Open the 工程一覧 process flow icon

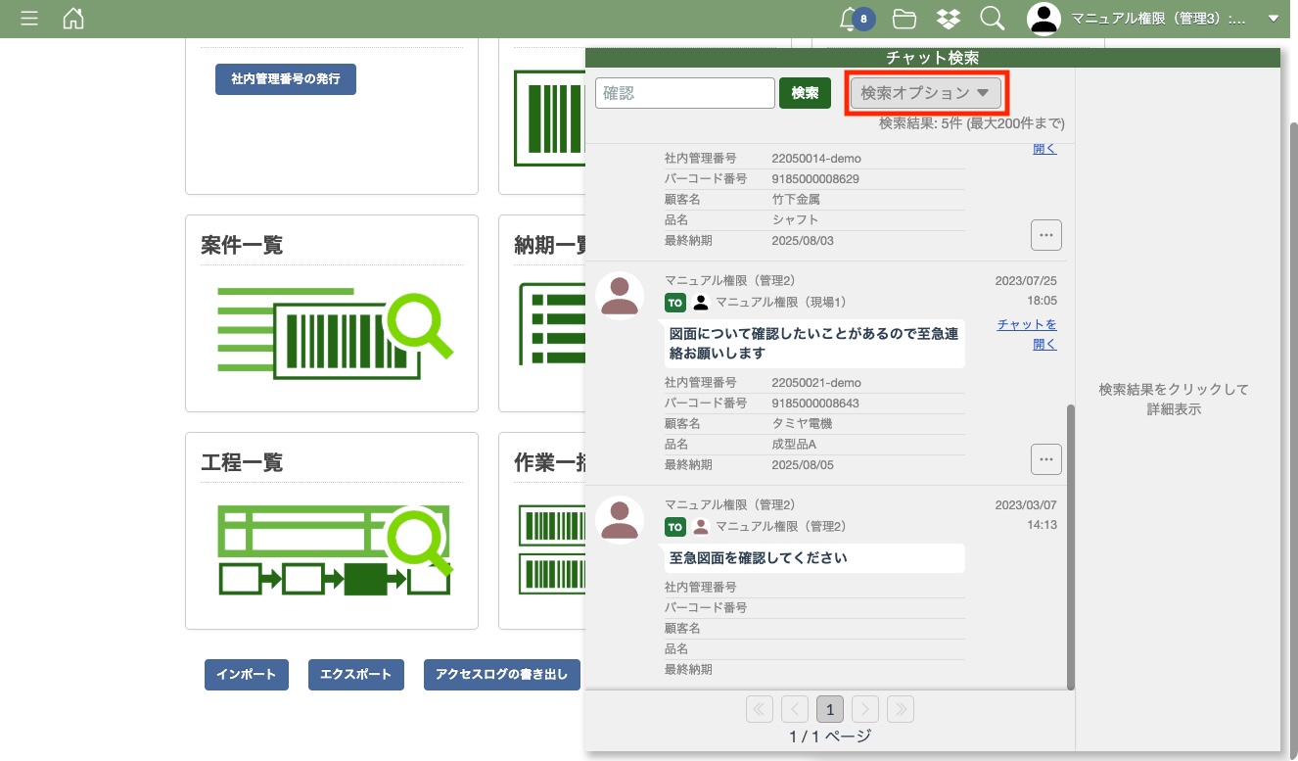334,550
